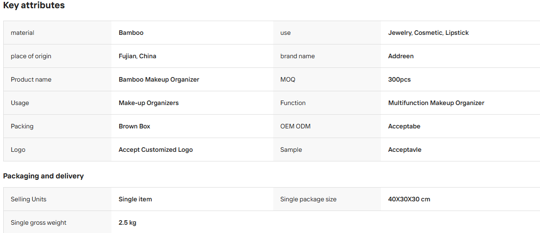540x233 pixels.
Task: Select the Jewelry, Cosmetic, Lipstick use value
Action: pyautogui.click(x=429, y=33)
